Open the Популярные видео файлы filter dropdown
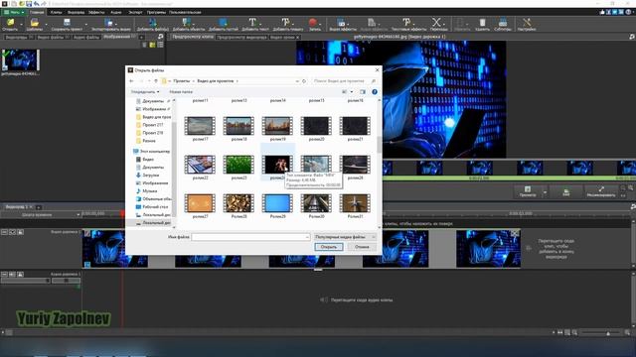The width and height of the screenshot is (636, 357). coord(345,237)
